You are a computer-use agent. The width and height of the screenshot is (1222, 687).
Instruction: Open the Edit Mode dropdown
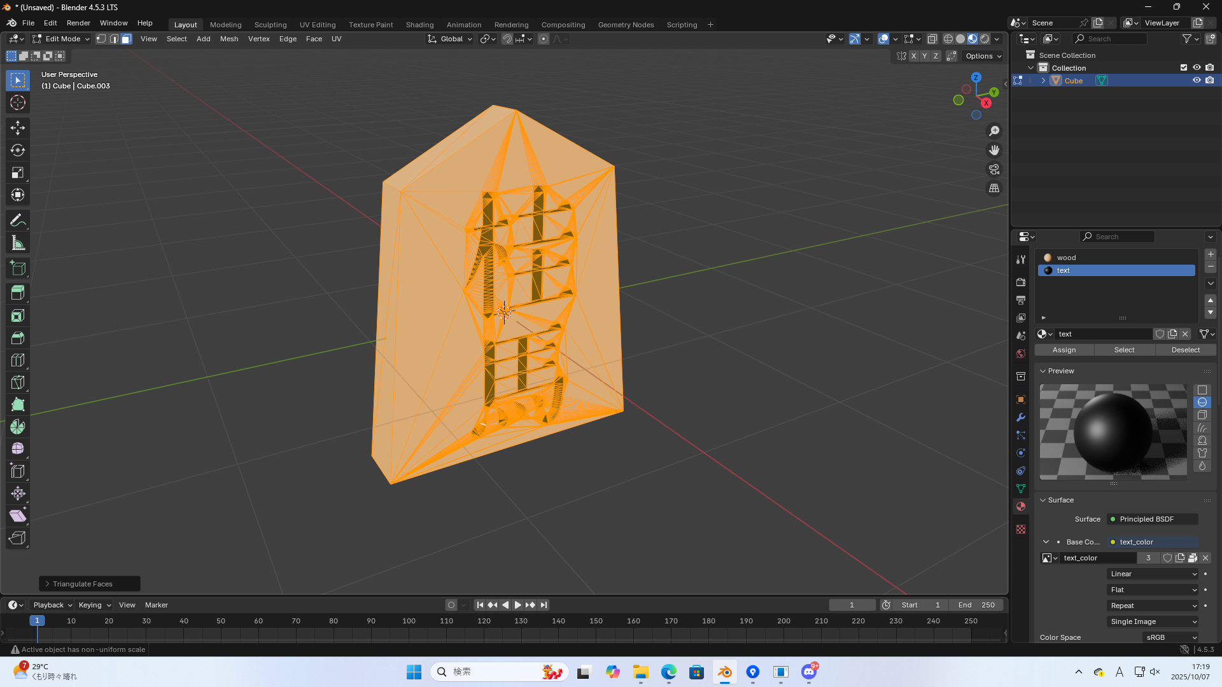pyautogui.click(x=62, y=39)
